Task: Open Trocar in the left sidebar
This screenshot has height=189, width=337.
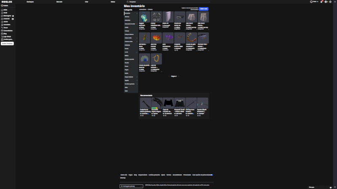Action: (5, 27)
